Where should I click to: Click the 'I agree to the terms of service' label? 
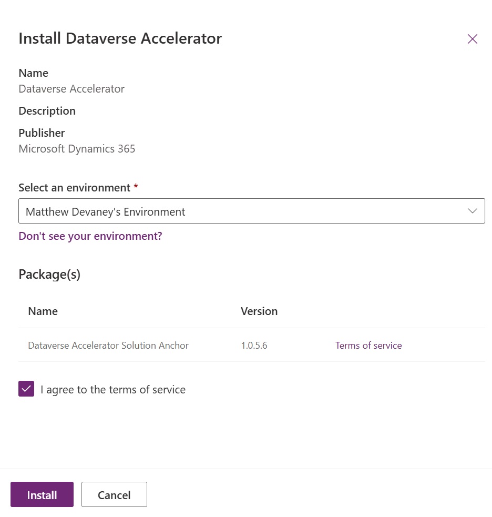click(x=113, y=389)
